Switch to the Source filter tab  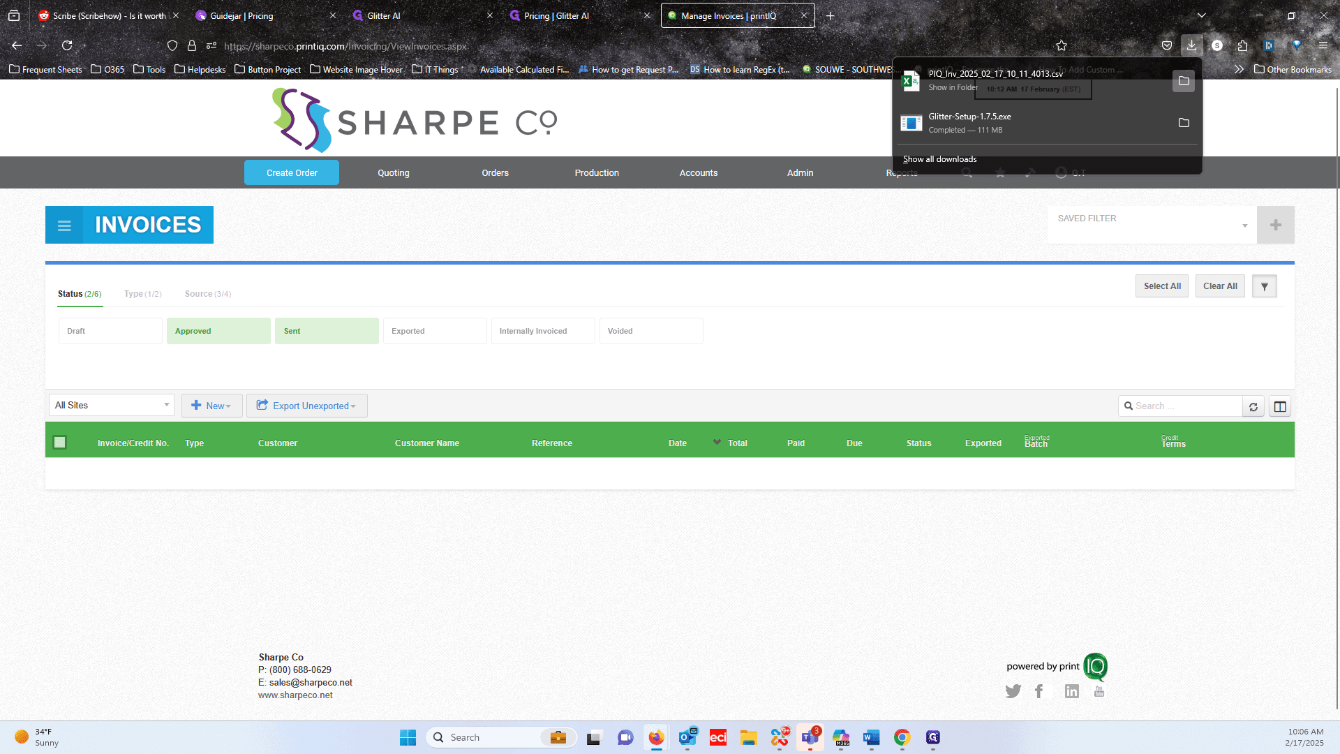208,294
